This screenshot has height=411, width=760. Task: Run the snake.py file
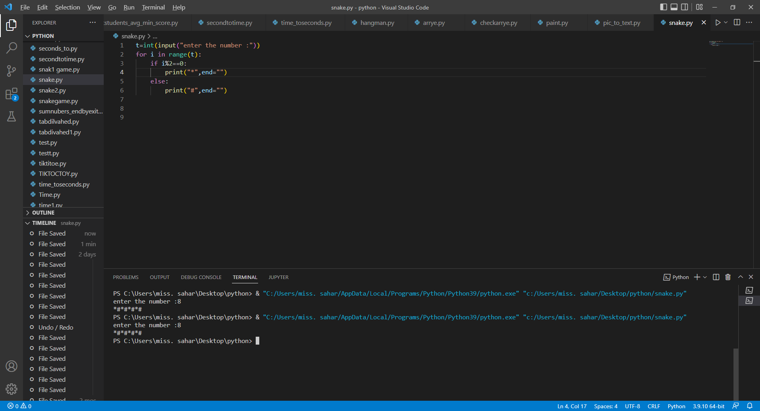[718, 23]
